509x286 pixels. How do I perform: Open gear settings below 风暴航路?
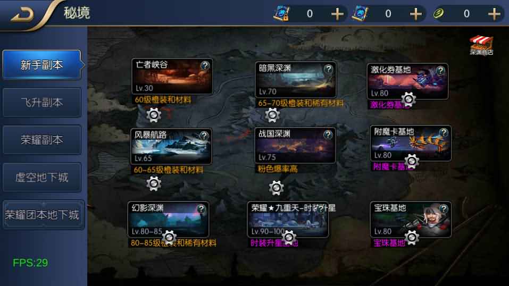(x=154, y=183)
